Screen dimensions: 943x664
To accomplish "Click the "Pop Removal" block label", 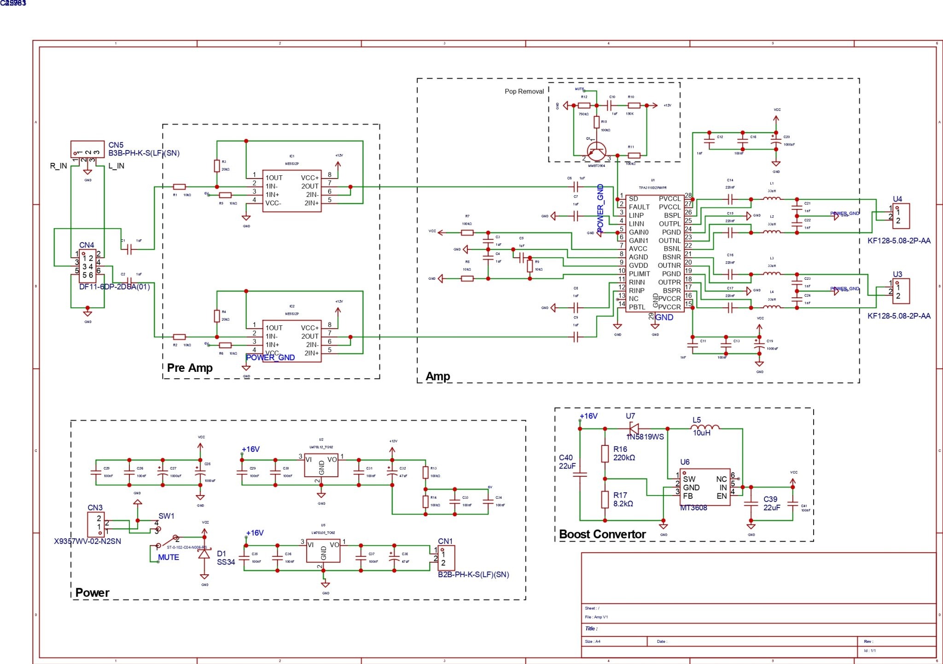I will [524, 91].
